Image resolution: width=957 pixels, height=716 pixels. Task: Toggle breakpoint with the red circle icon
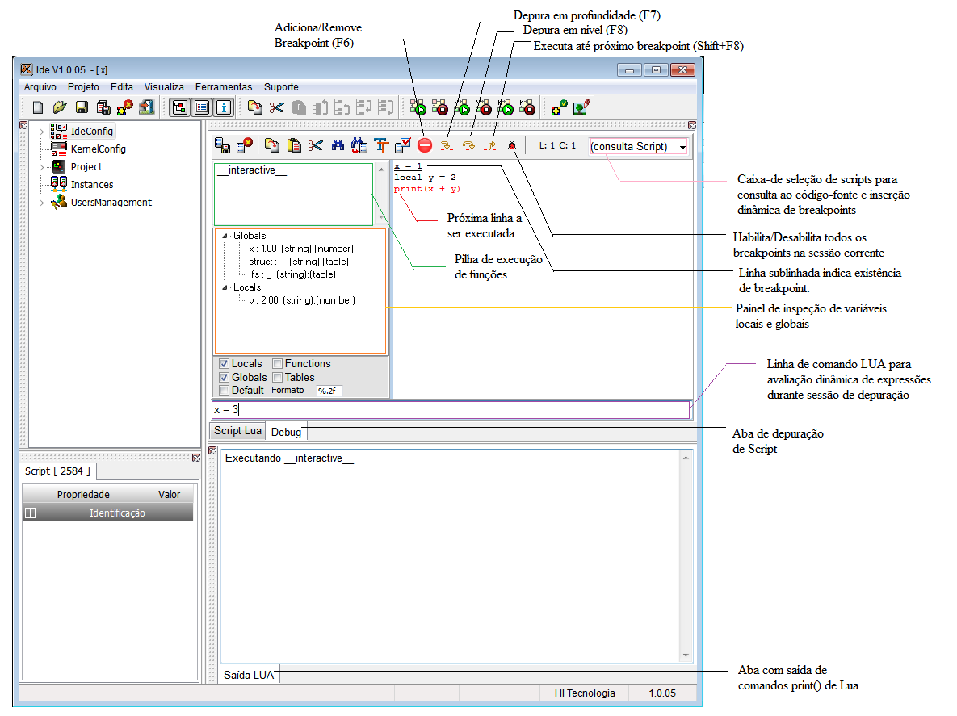point(425,145)
